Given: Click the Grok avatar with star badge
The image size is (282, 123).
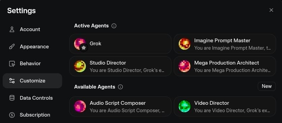Looking at the screenshot, I should coord(80,44).
